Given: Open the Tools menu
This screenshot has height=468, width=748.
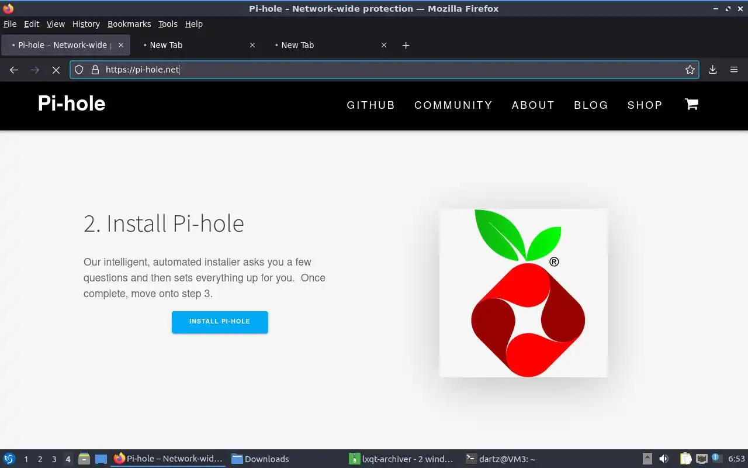Looking at the screenshot, I should click(168, 24).
